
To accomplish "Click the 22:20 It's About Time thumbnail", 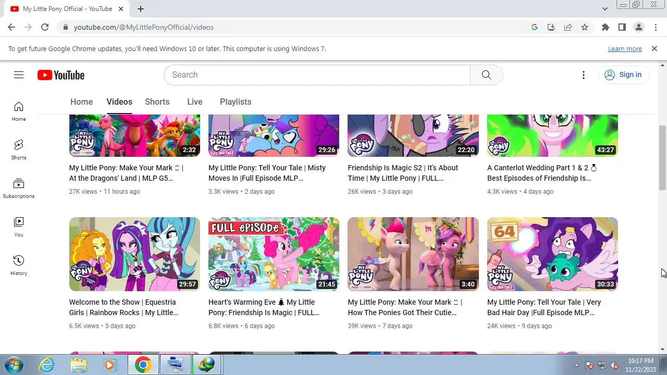I will coord(413,135).
